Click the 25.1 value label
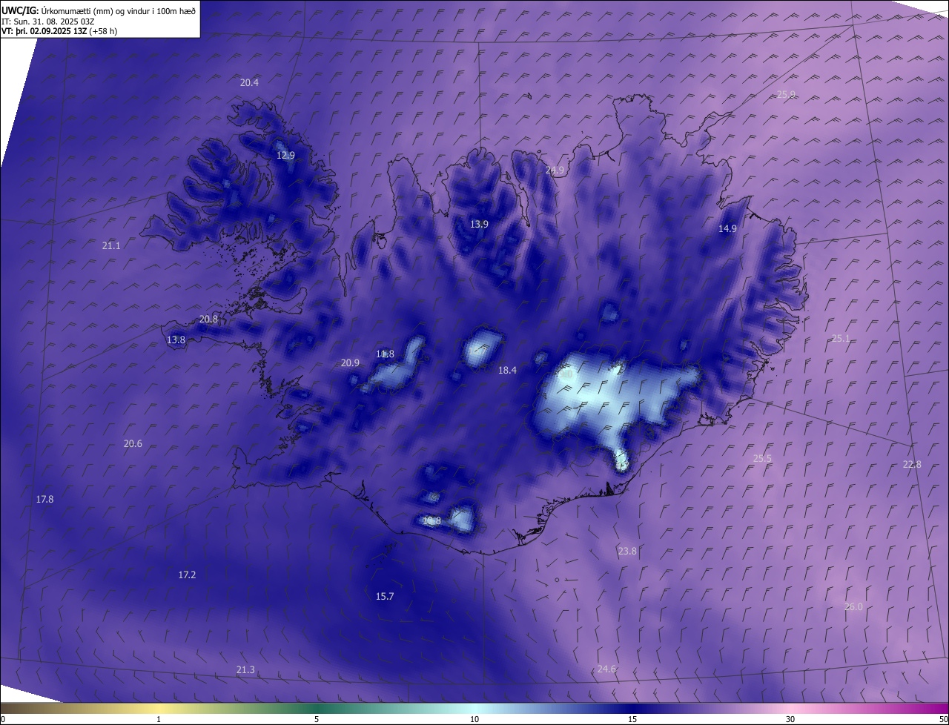The image size is (949, 725). pyautogui.click(x=840, y=339)
